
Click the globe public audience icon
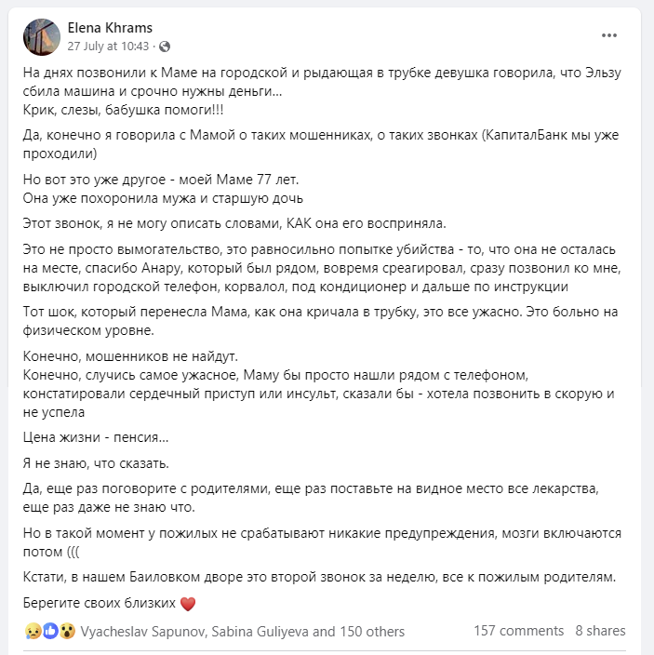(165, 47)
